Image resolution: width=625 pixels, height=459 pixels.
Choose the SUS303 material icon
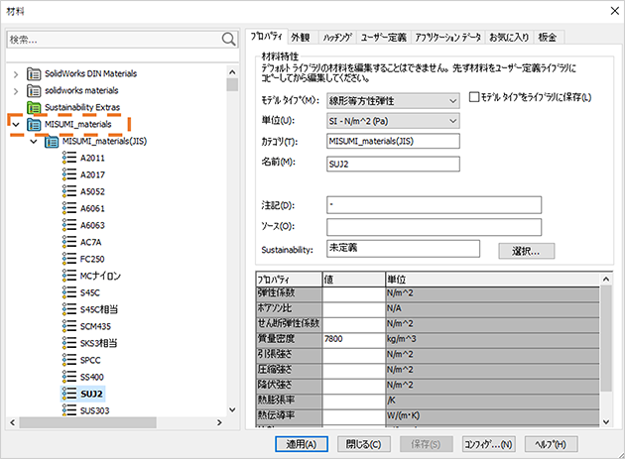68,409
